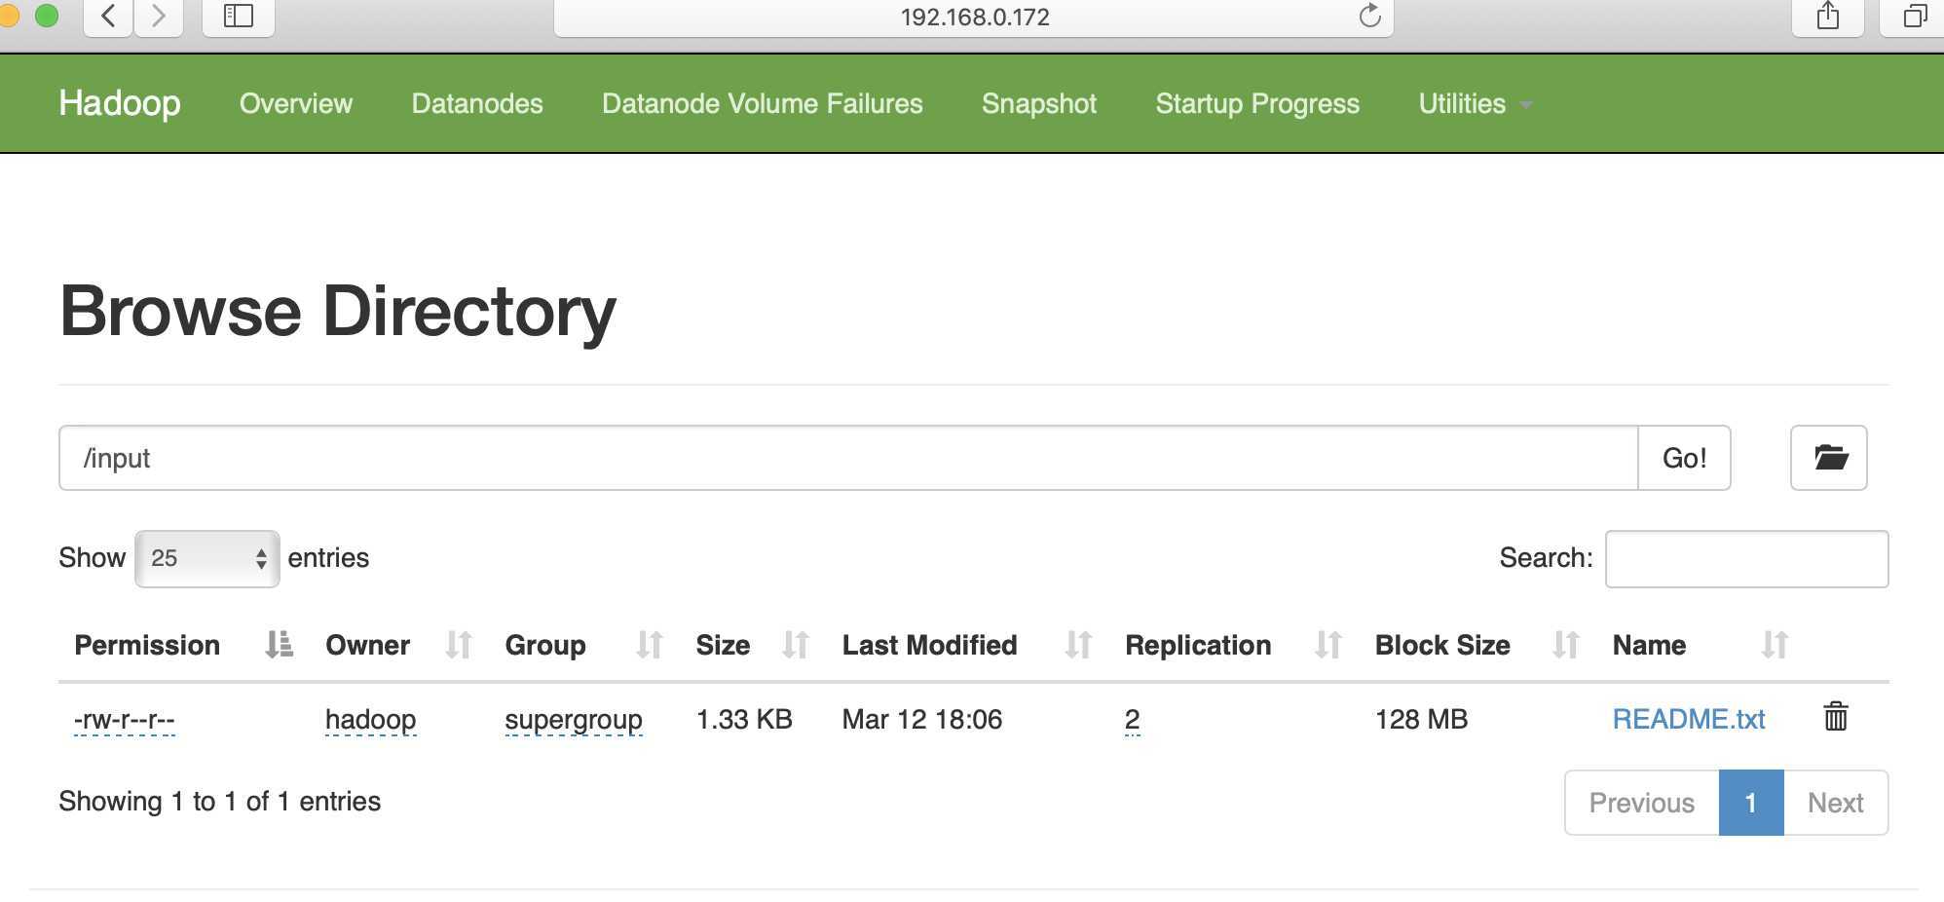Sort the table by Name column
The height and width of the screenshot is (902, 1944).
pos(1774,644)
